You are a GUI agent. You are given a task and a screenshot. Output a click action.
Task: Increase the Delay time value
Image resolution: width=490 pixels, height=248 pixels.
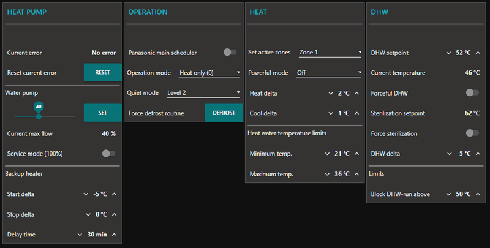(x=115, y=234)
